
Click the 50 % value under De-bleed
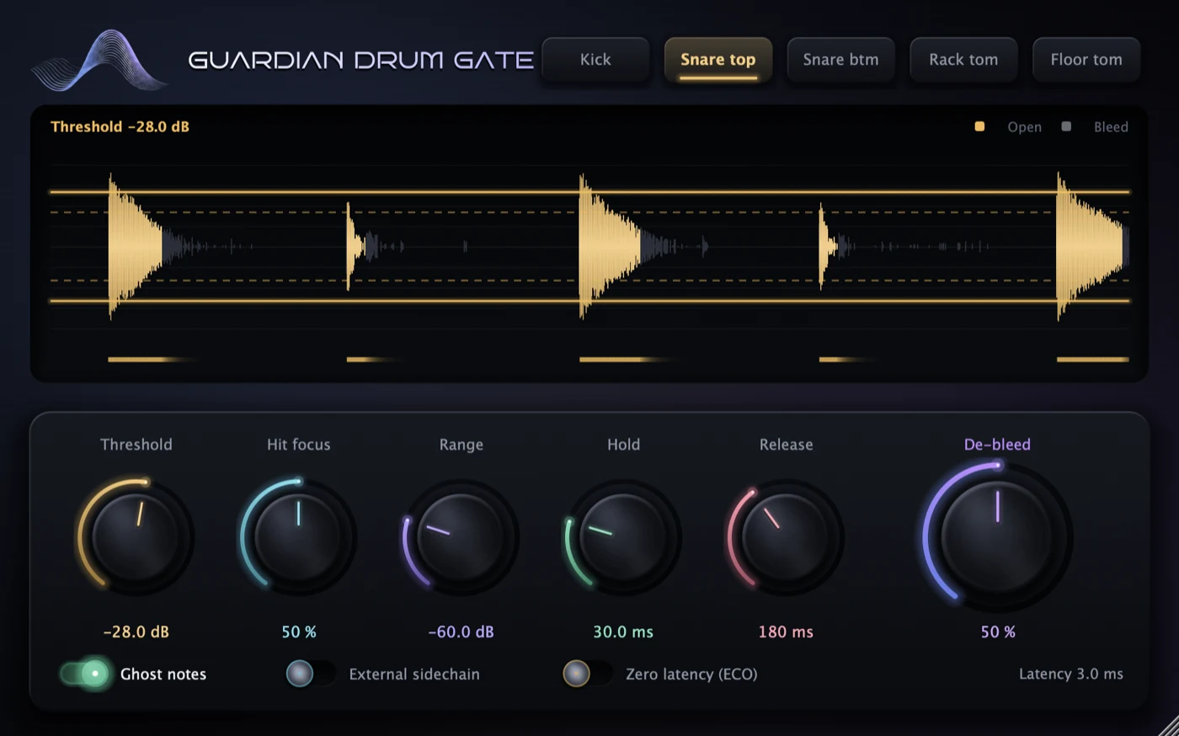coord(998,632)
